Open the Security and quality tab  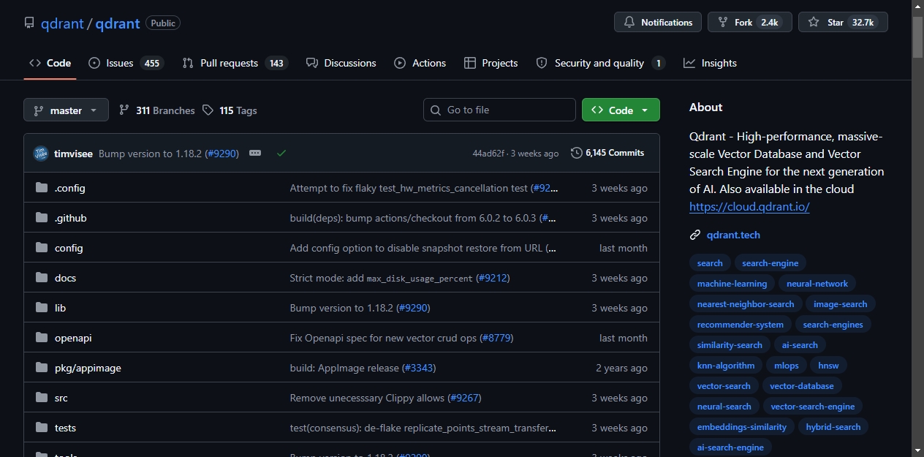tap(600, 63)
